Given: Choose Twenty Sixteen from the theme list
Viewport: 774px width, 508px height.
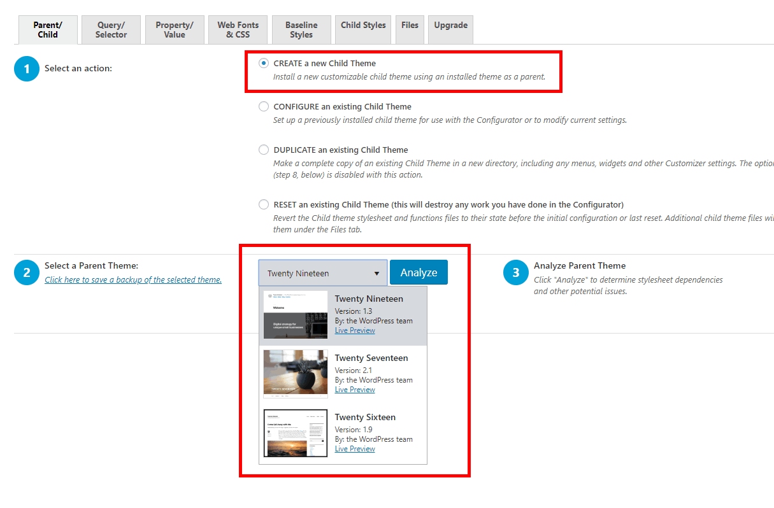Looking at the screenshot, I should [365, 418].
